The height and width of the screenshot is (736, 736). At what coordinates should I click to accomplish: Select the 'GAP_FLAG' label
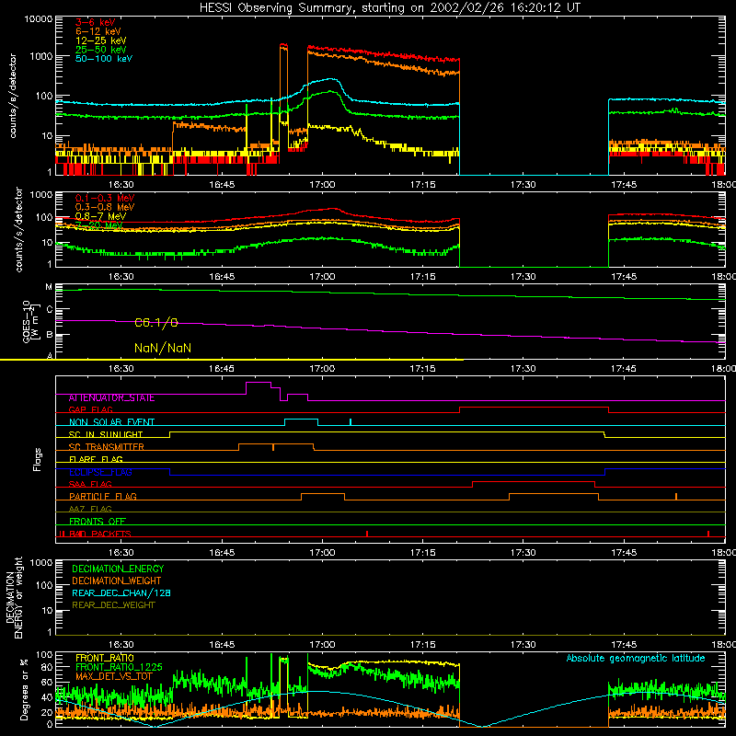click(90, 409)
